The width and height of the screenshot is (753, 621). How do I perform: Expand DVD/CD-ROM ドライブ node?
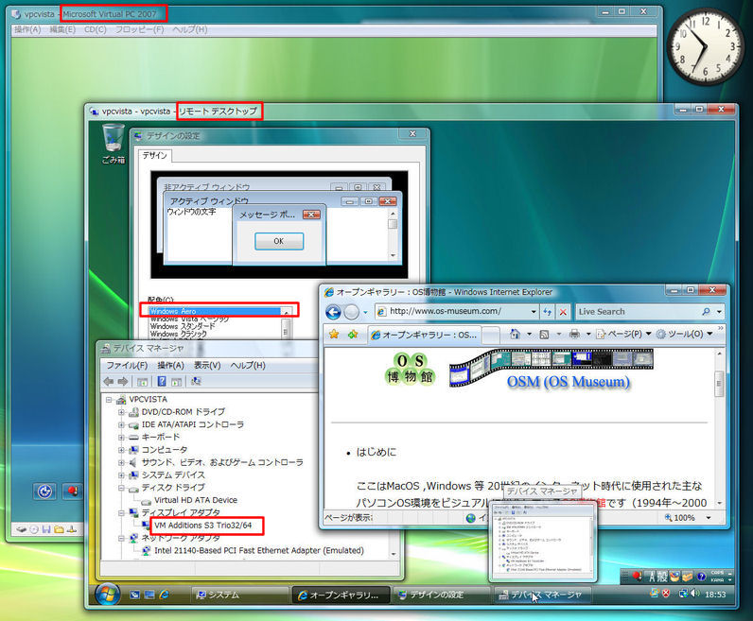pos(121,412)
